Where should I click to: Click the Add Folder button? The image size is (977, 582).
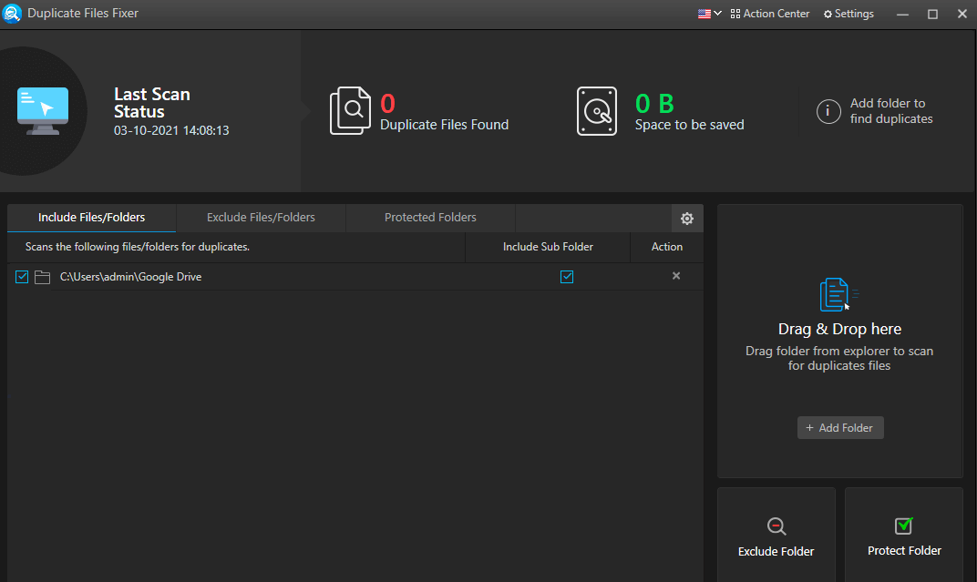point(839,427)
